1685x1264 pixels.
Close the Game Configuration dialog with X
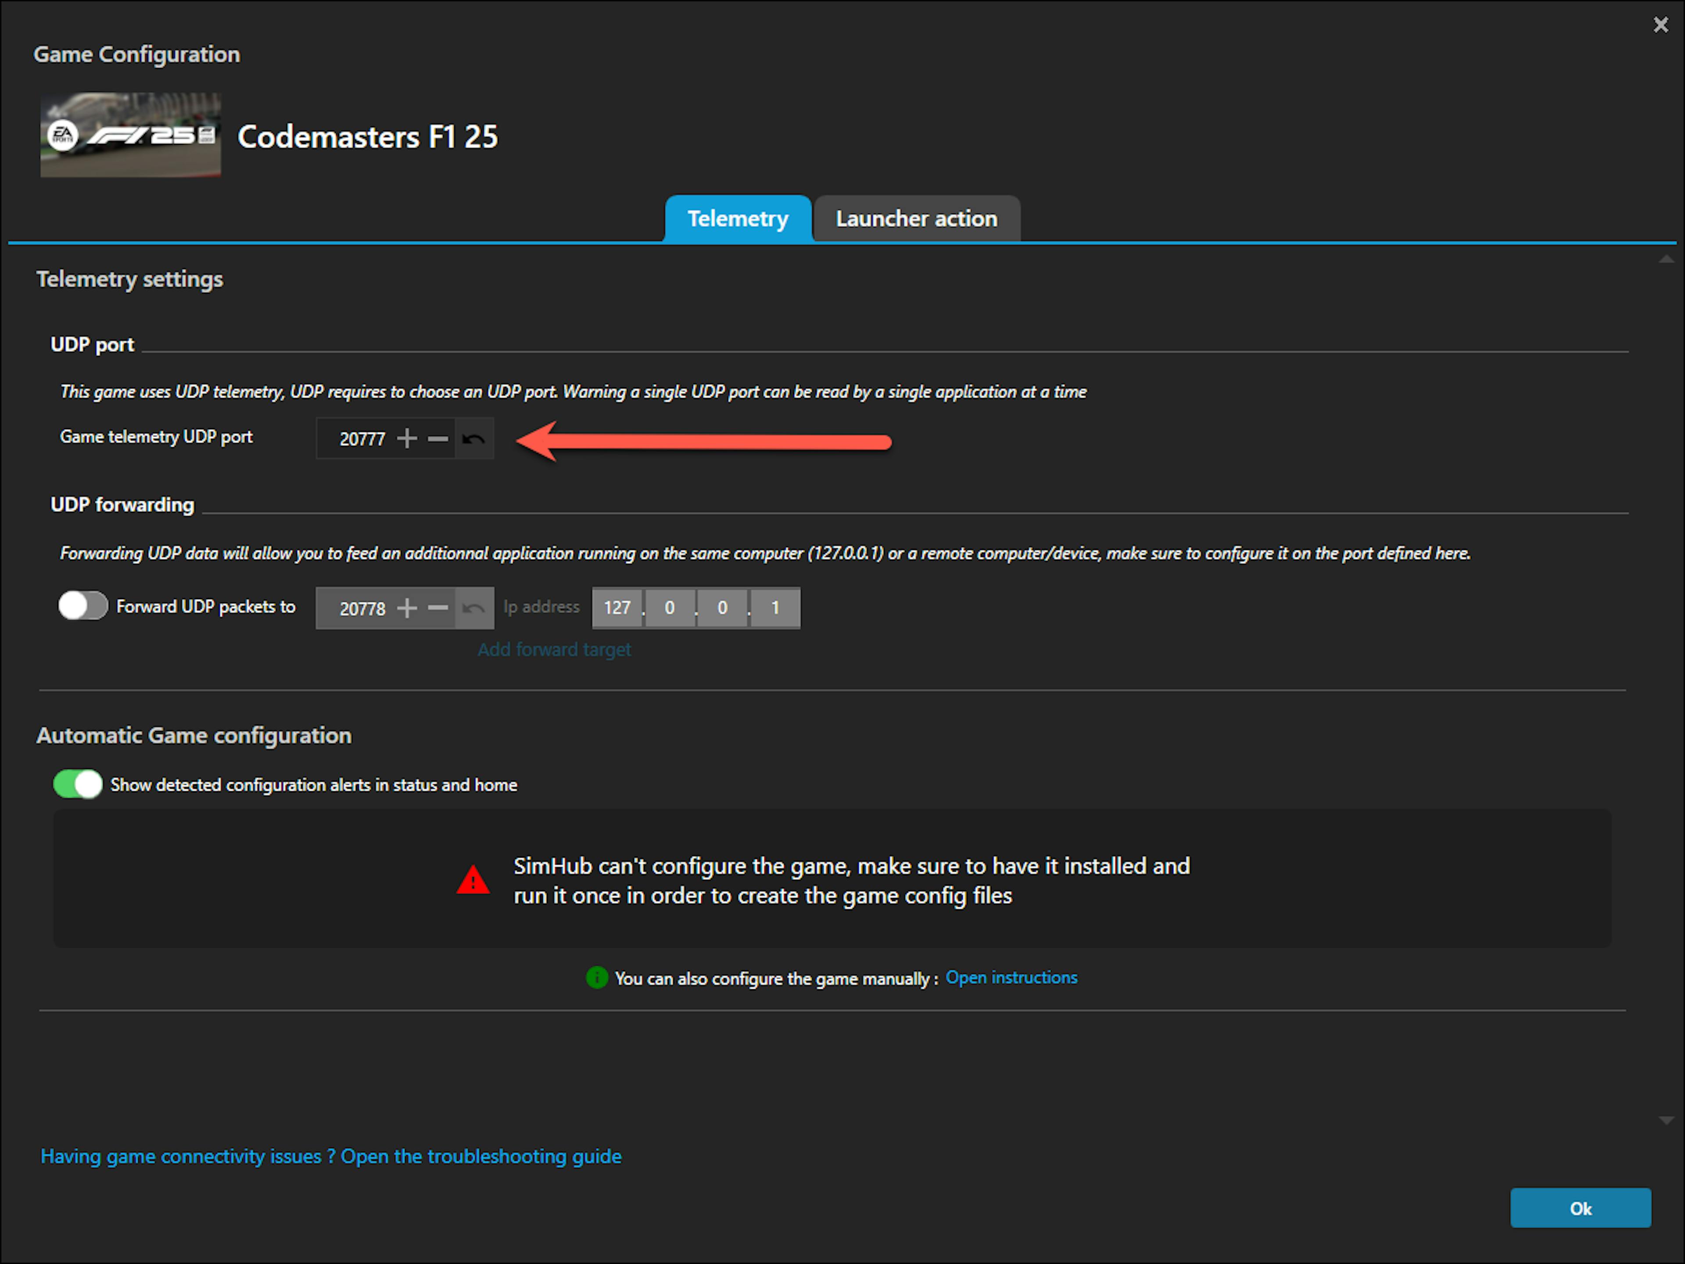[x=1660, y=25]
